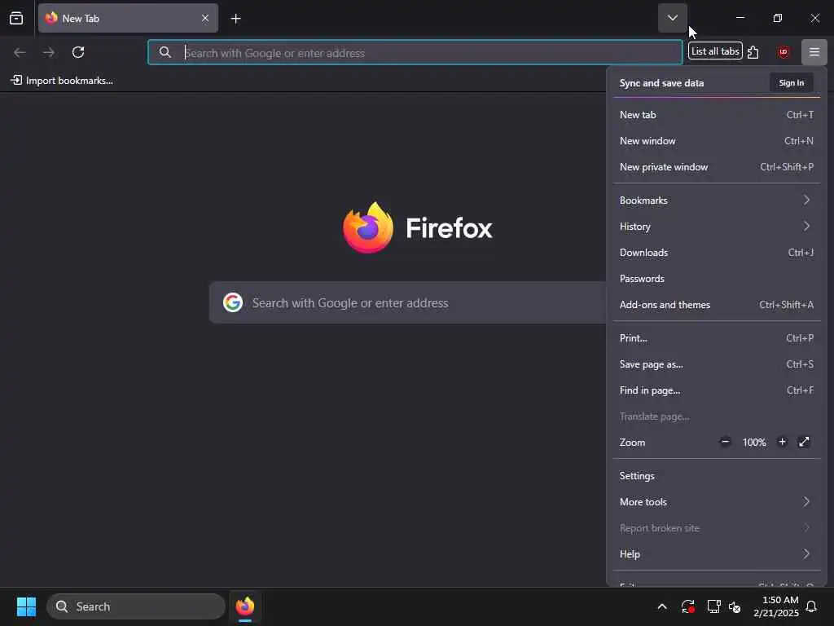Click the address bar search icon
Screen dimensions: 834x626
[x=165, y=52]
